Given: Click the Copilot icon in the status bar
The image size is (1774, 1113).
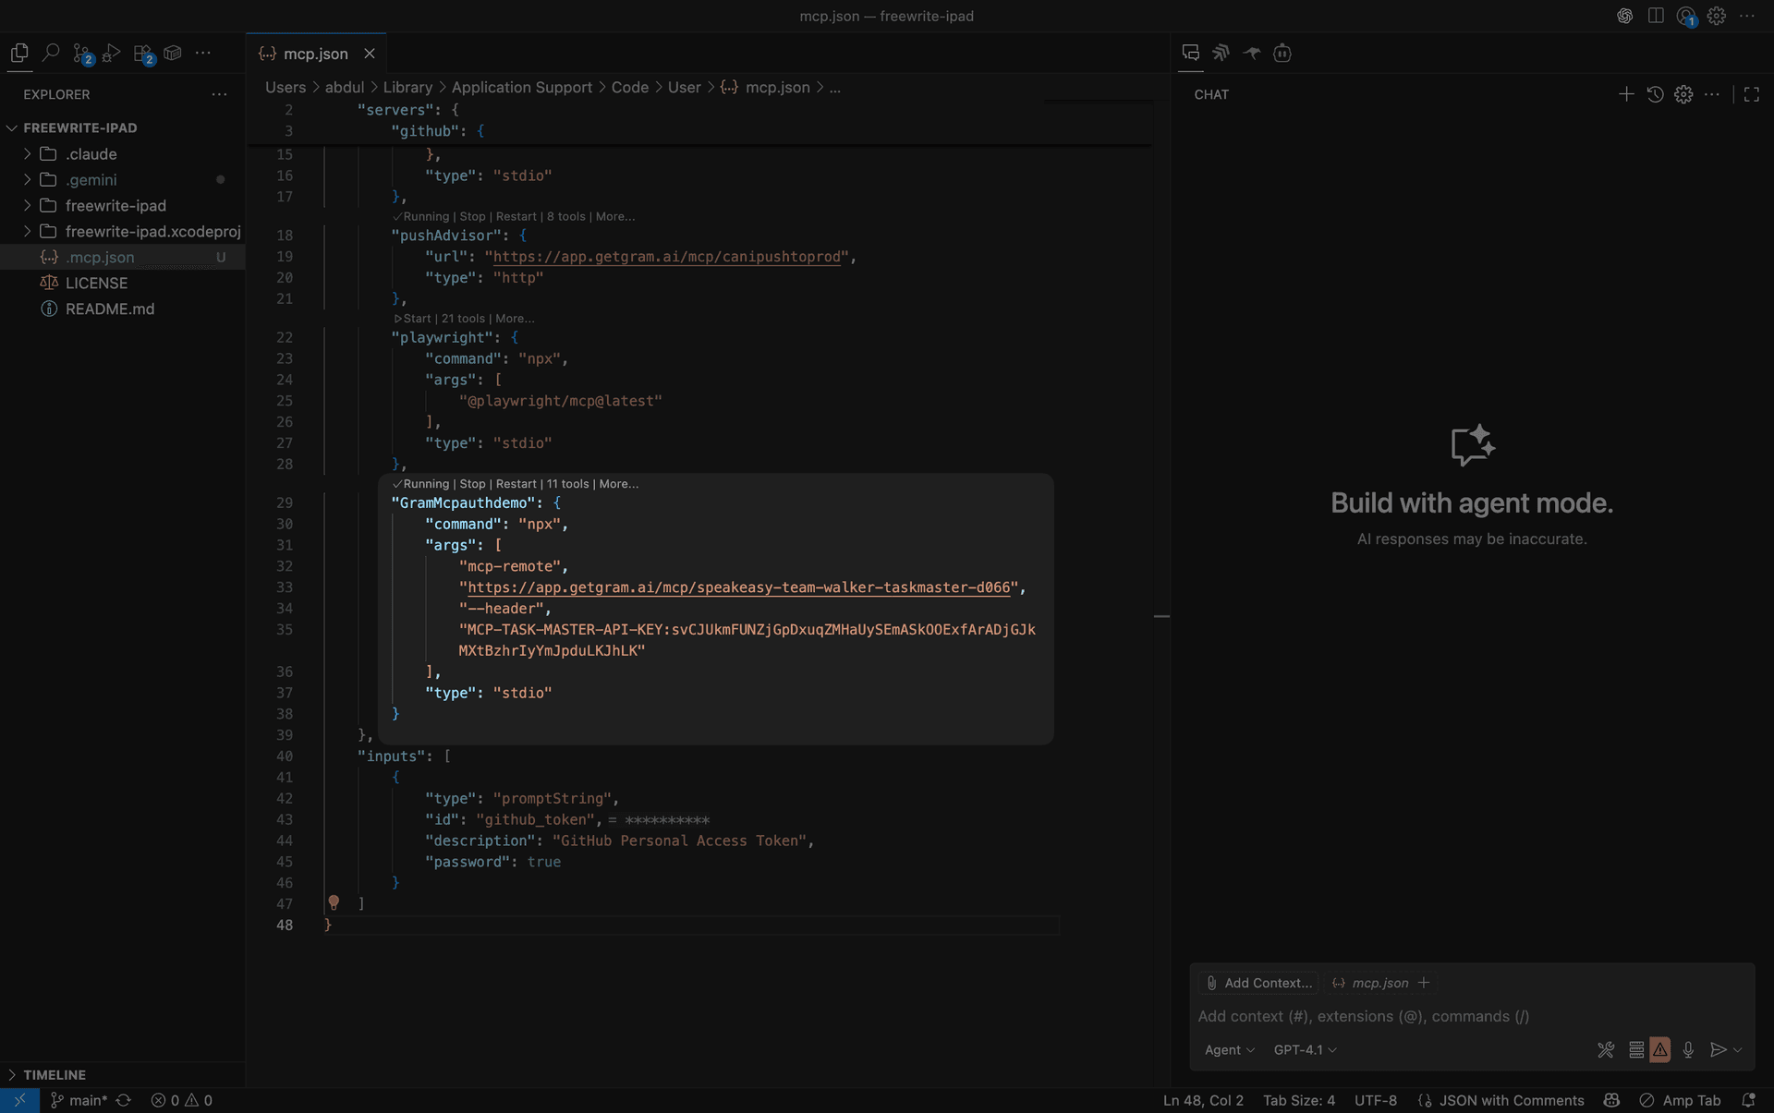Looking at the screenshot, I should click(x=1610, y=1100).
